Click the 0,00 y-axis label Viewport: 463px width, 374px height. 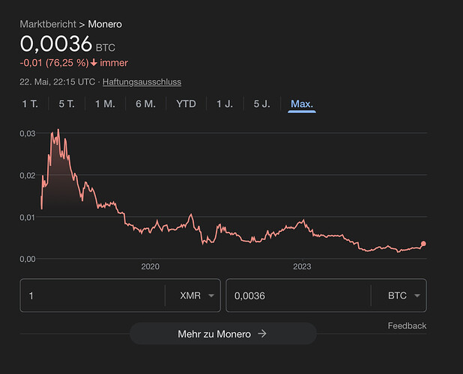28,259
